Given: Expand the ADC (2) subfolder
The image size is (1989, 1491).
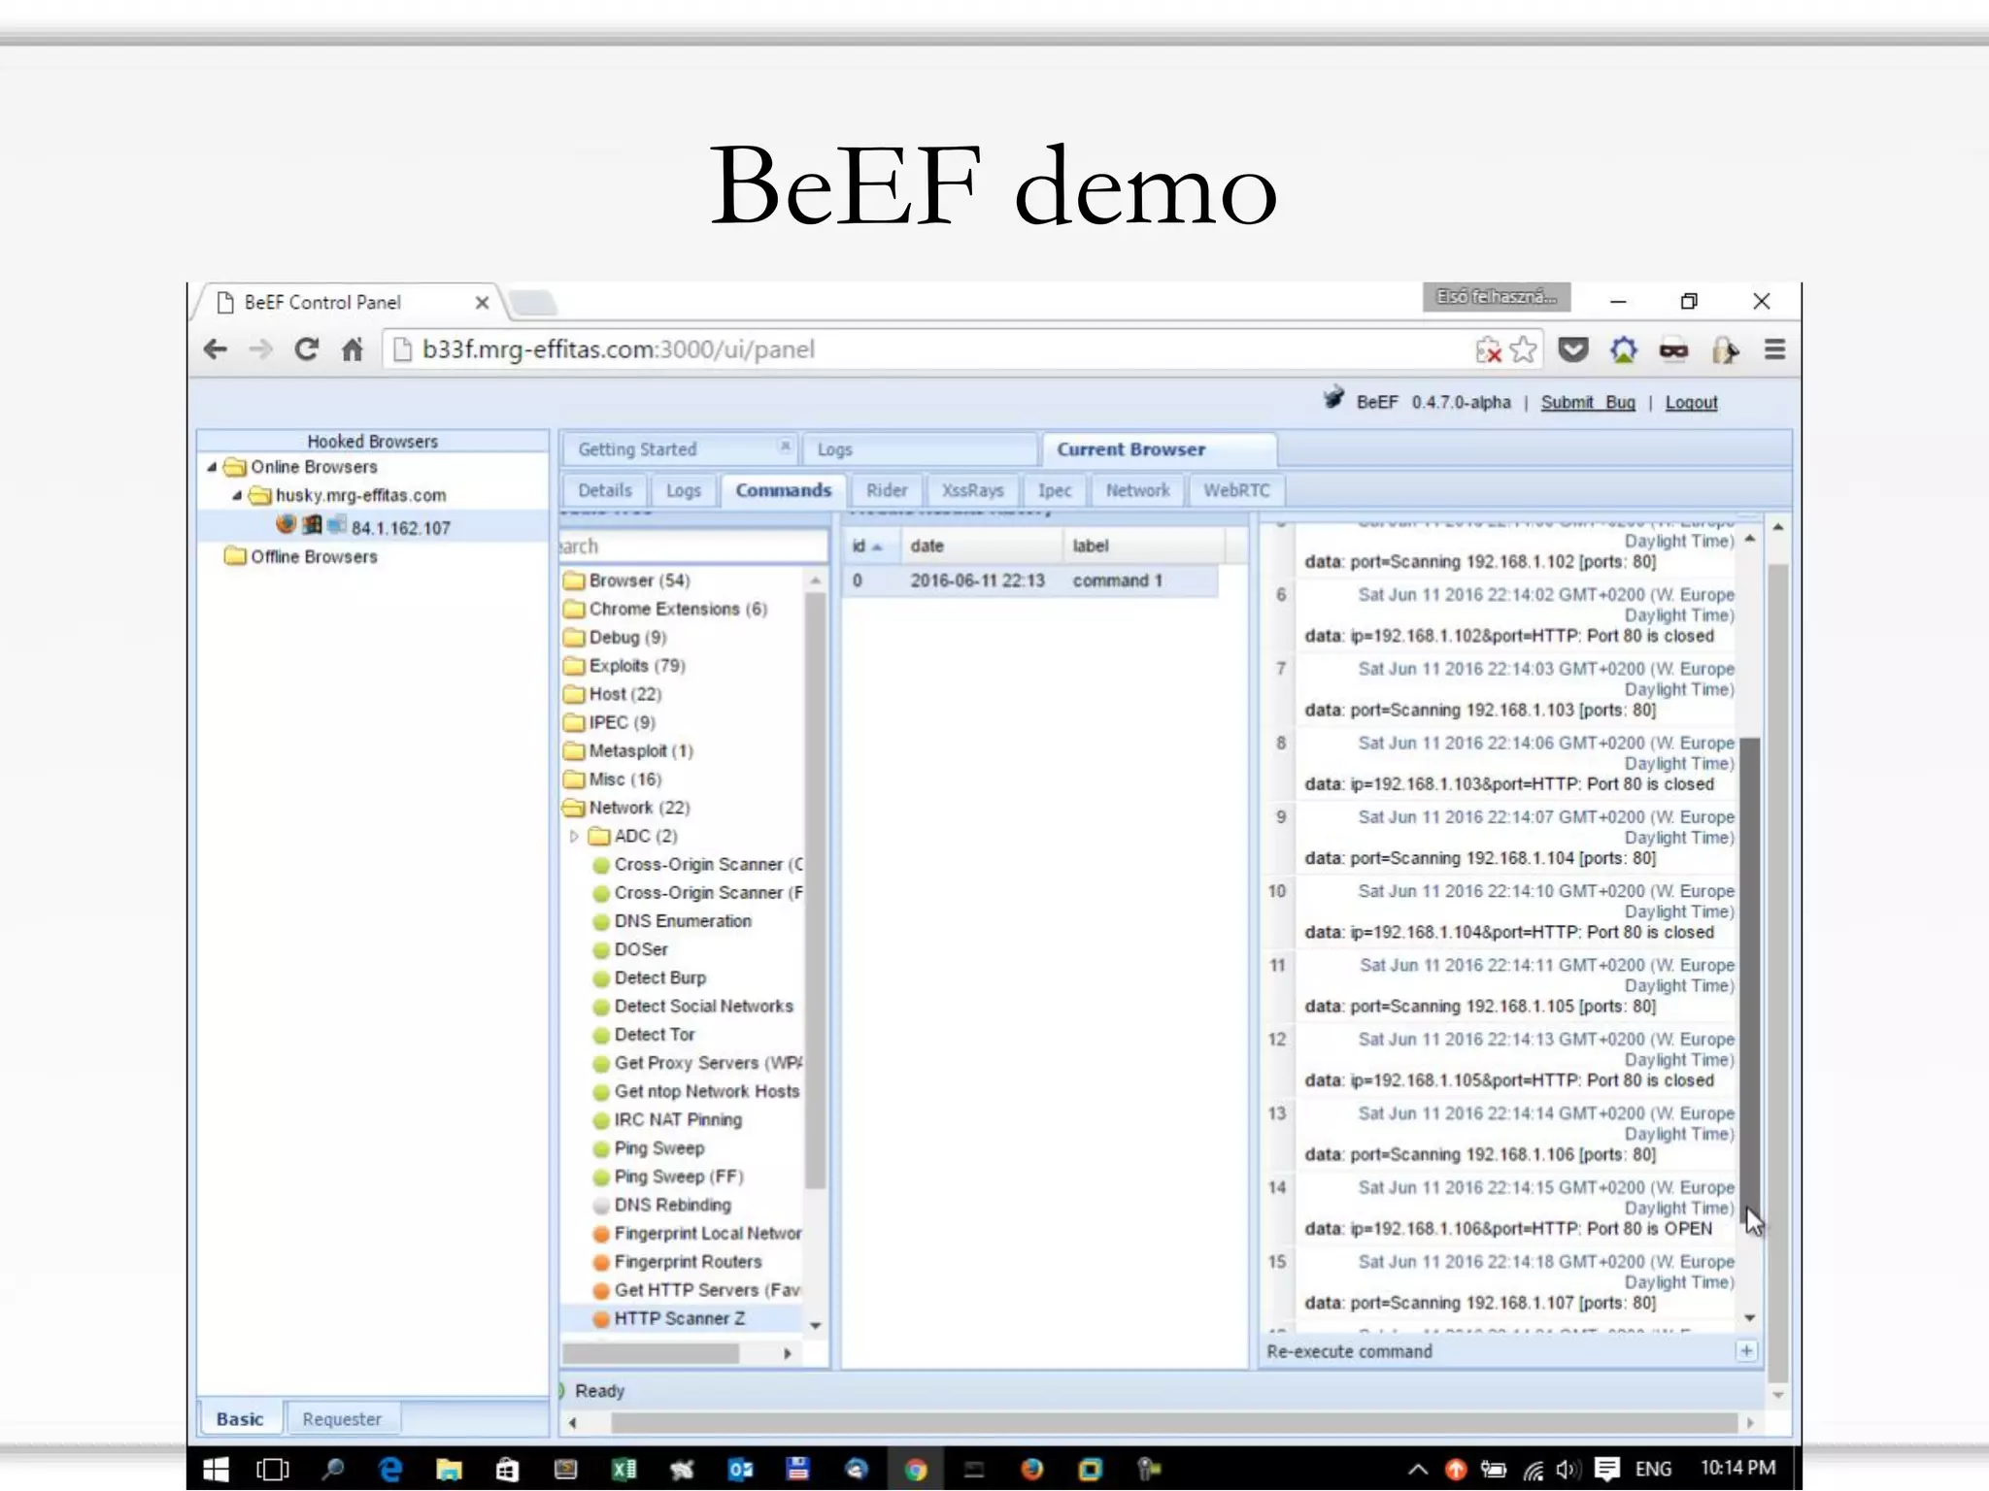Looking at the screenshot, I should coord(574,836).
